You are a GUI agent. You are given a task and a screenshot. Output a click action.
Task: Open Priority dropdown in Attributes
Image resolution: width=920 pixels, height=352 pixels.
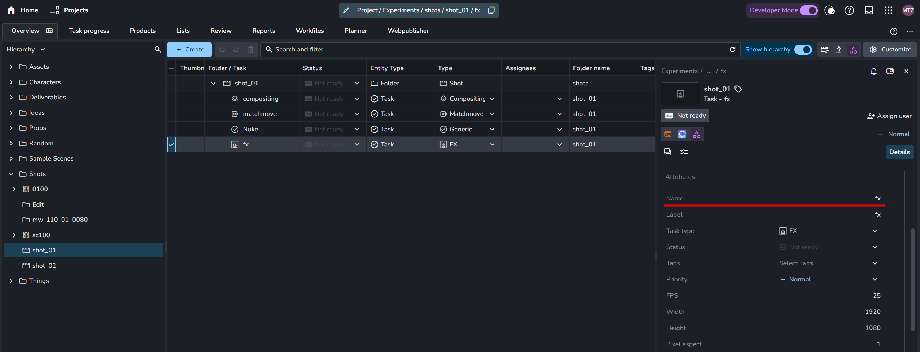pos(875,279)
